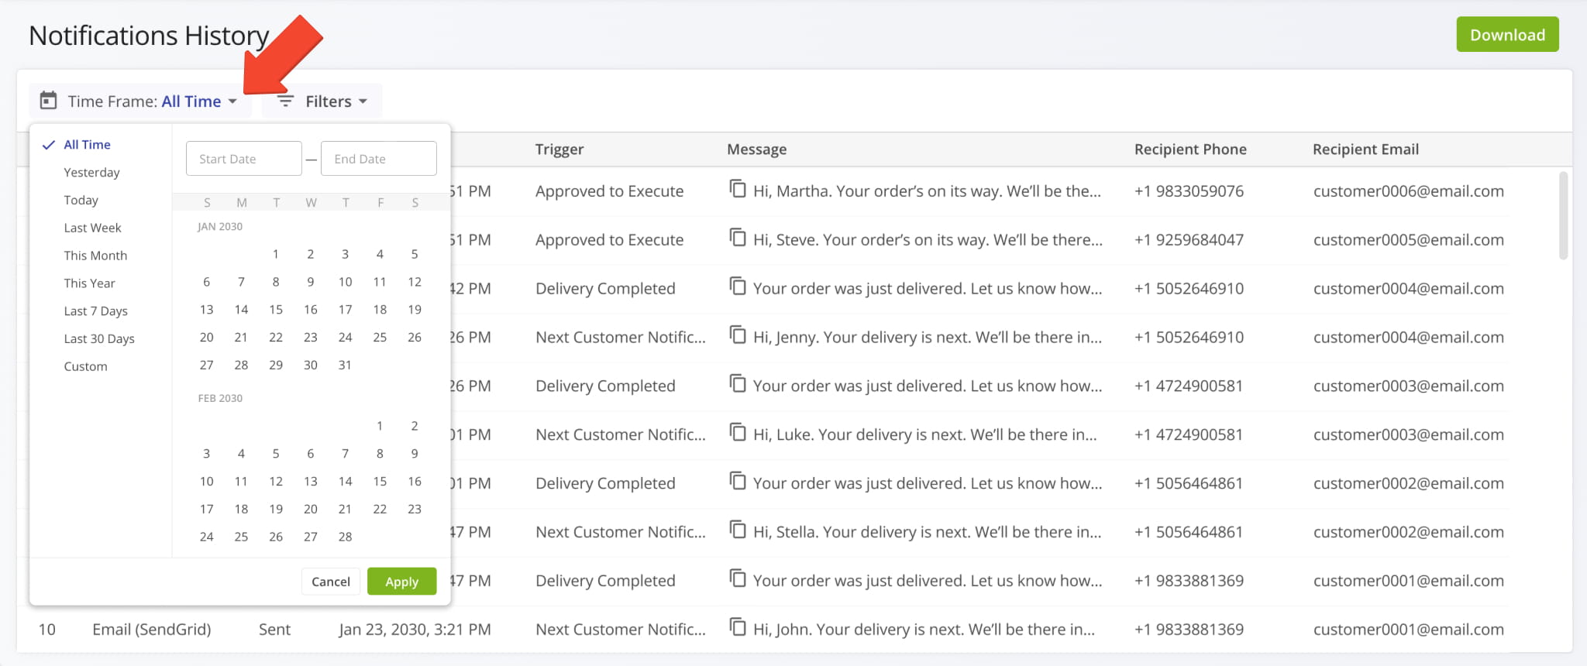The image size is (1587, 666).
Task: Copy message icon in Stella's row
Action: click(738, 530)
